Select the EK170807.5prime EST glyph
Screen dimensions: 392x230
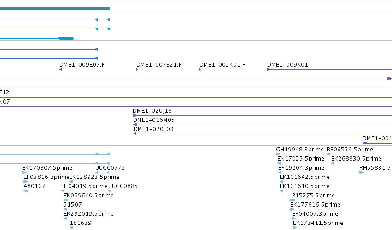coord(24,172)
